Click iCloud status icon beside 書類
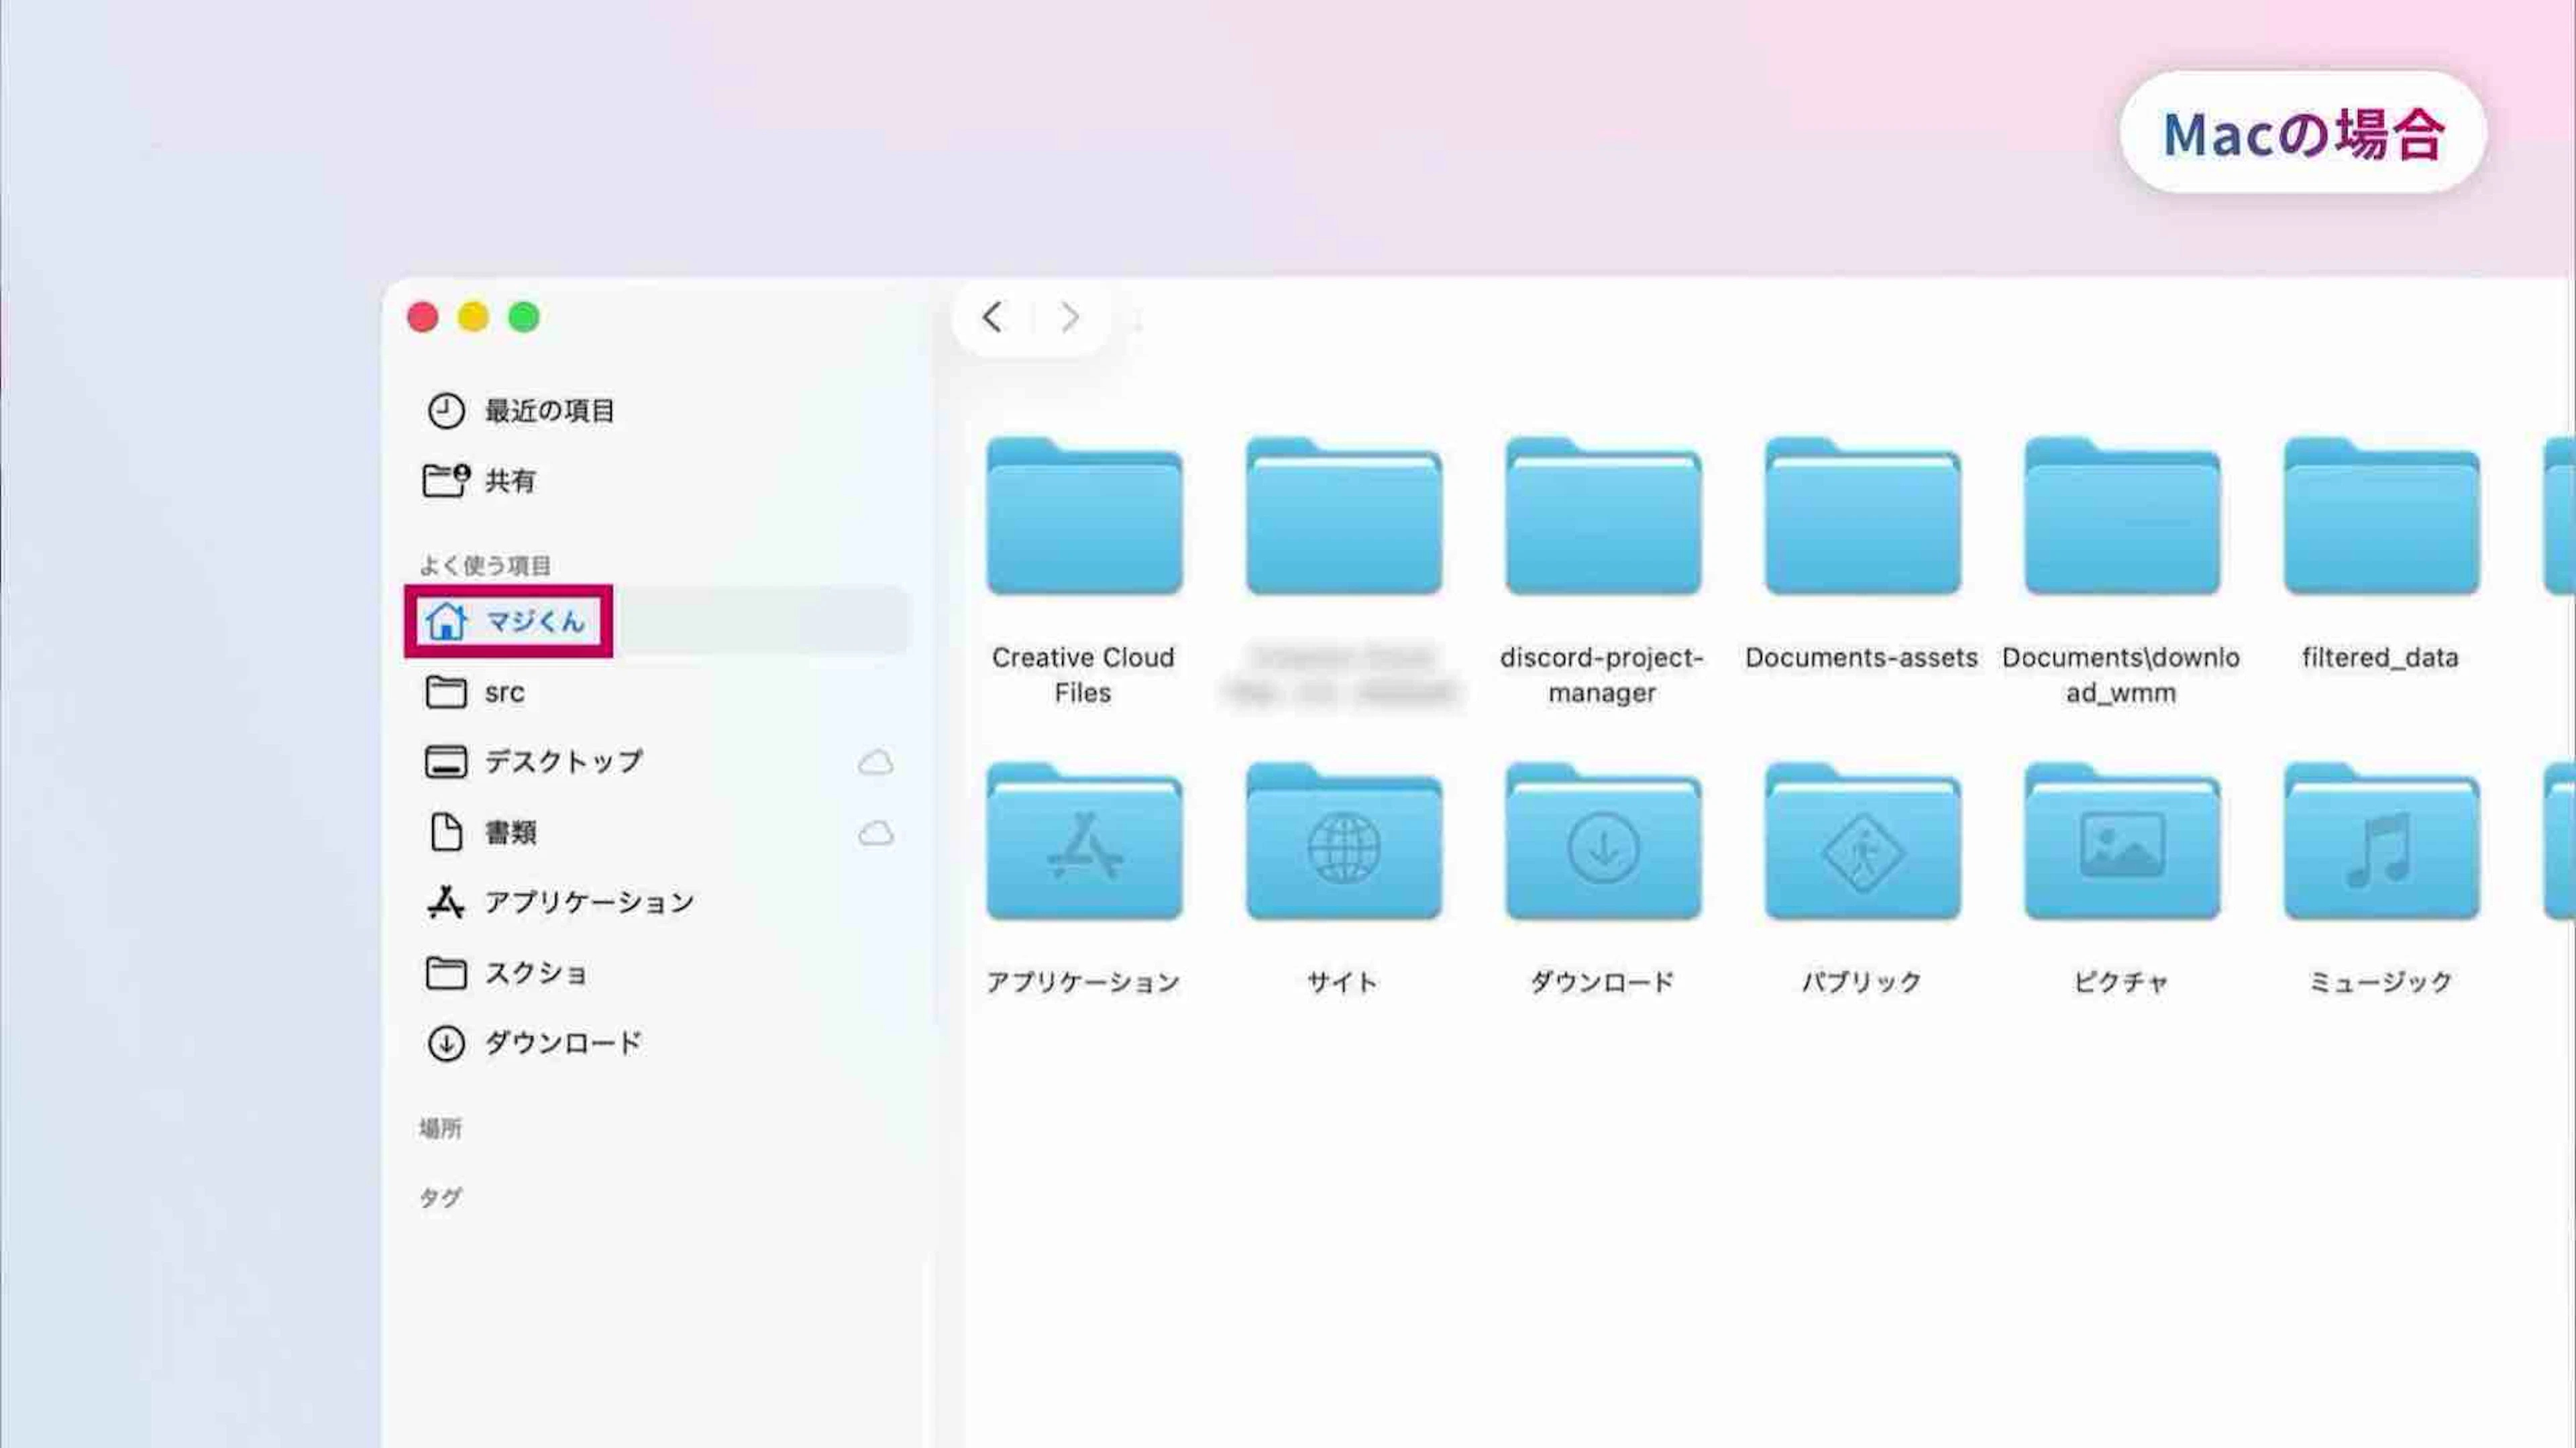 (x=875, y=833)
